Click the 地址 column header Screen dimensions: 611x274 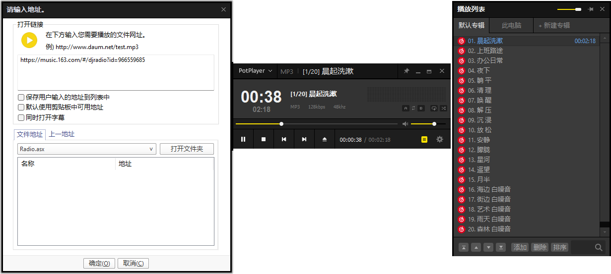164,164
